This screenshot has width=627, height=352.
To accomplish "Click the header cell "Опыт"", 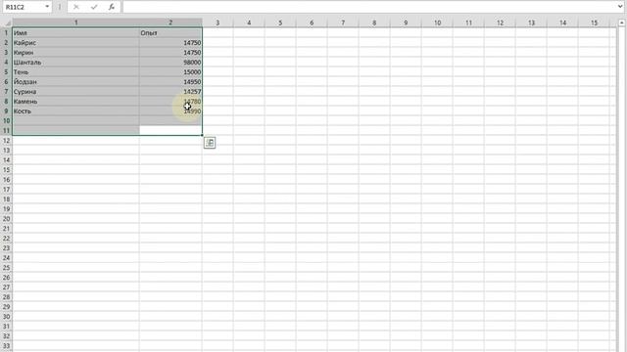I will tap(170, 32).
